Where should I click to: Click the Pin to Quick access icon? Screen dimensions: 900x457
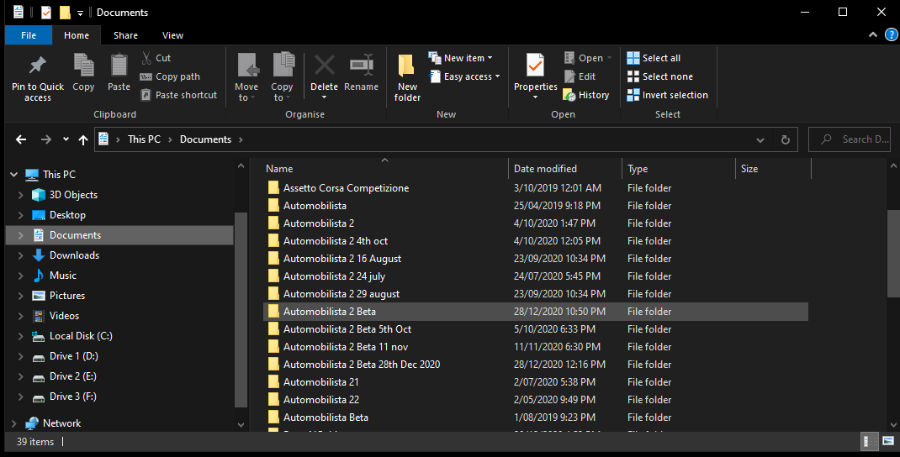[38, 65]
